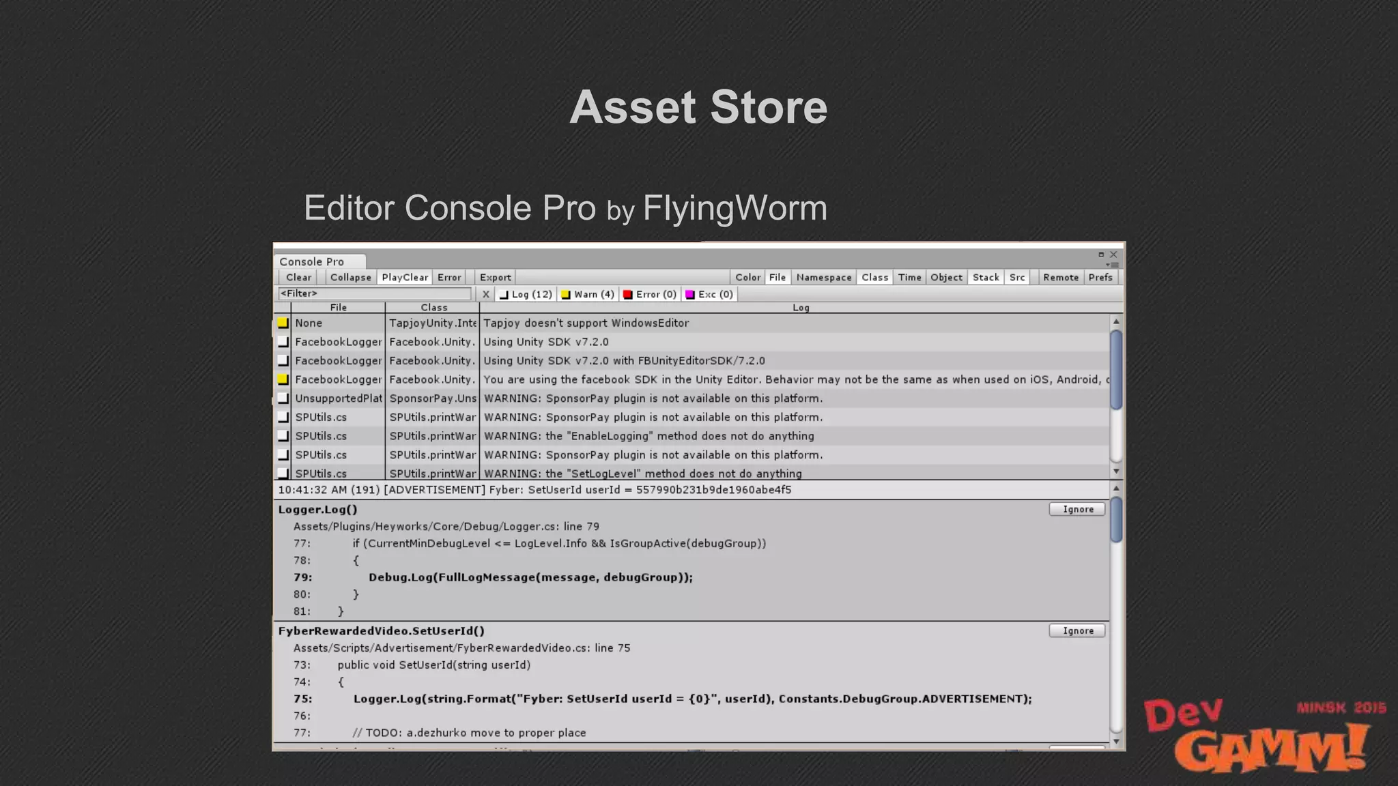Open FyberRewardedVideo.cs line 75 path
This screenshot has height=786, width=1398.
pos(461,647)
